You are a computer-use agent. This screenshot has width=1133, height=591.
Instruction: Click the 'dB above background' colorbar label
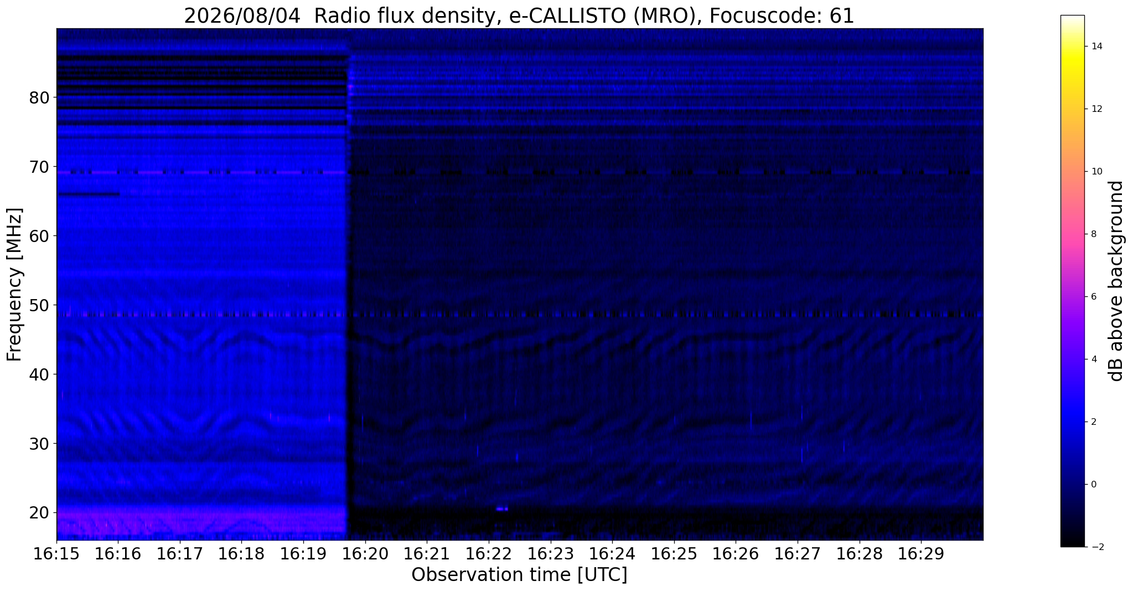[1117, 281]
